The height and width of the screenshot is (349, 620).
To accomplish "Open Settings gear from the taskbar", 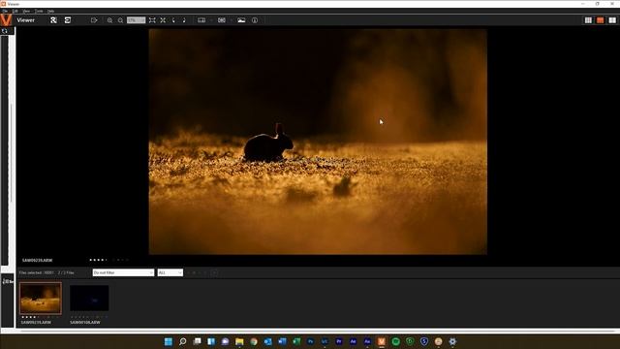I will [x=452, y=341].
